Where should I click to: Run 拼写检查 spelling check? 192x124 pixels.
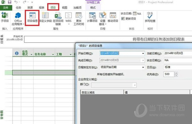pyautogui.click(x=150, y=17)
